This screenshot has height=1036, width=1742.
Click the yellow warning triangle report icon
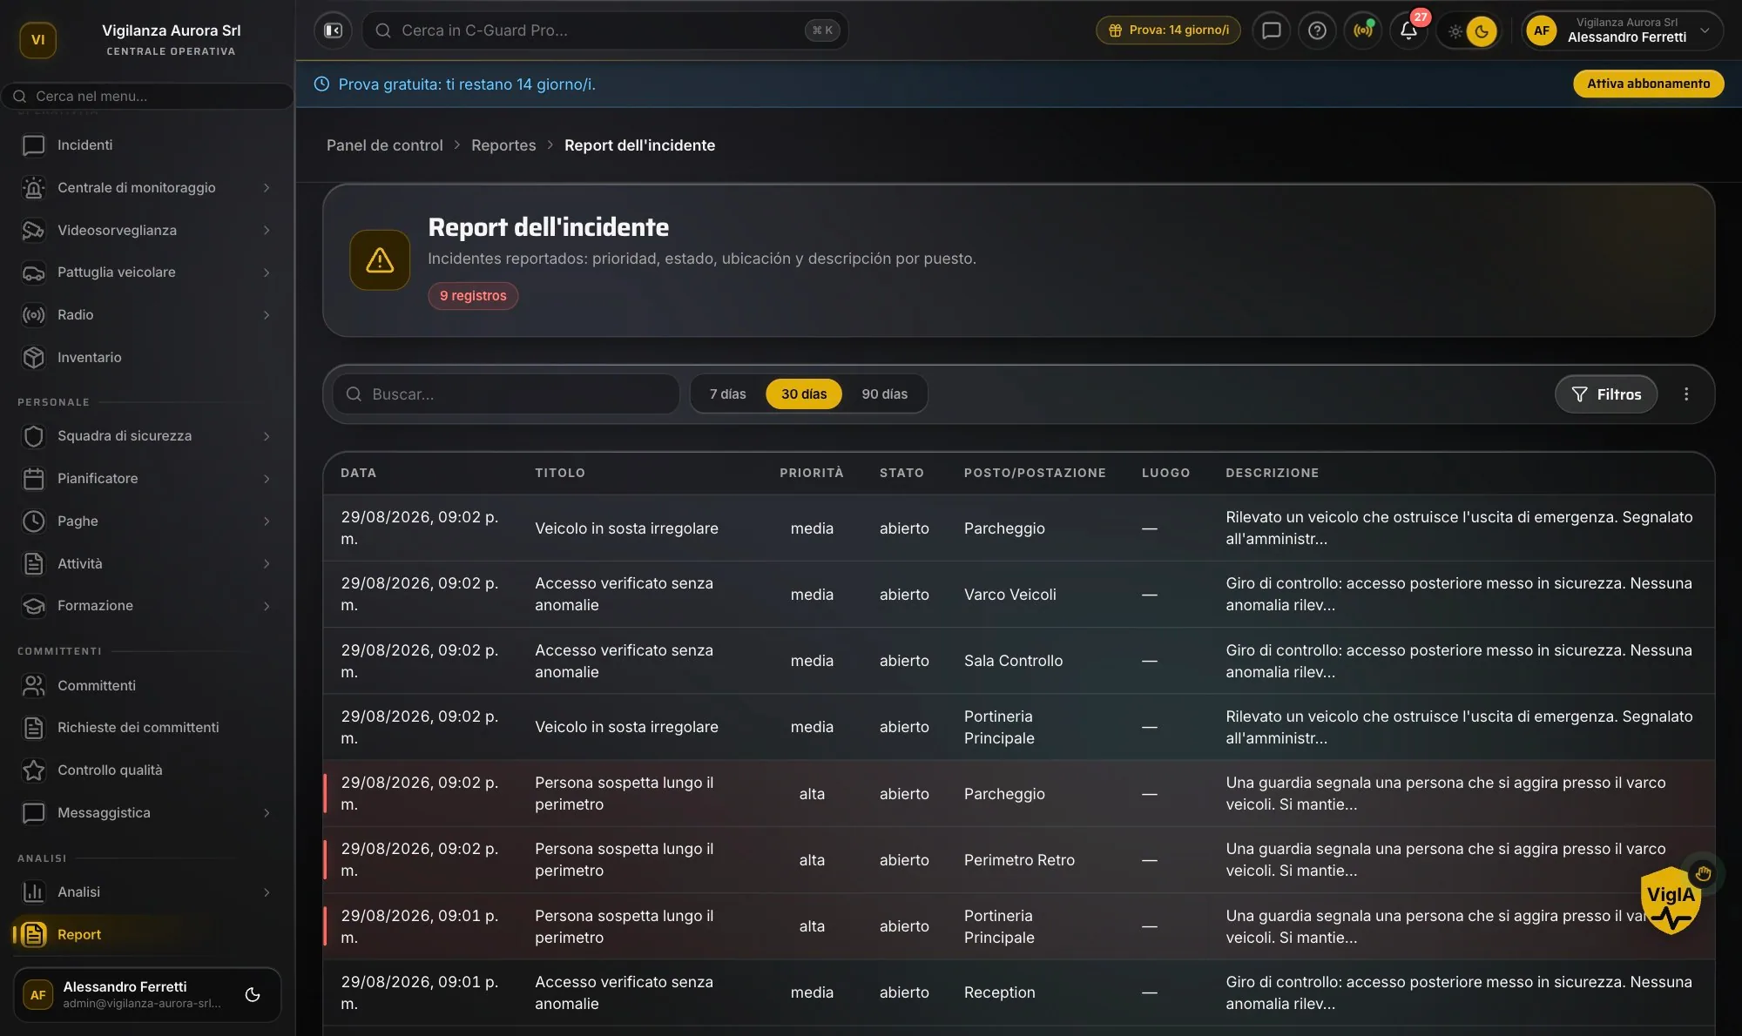pyautogui.click(x=380, y=259)
